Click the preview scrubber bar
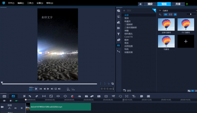The image size is (197, 113). coord(49,84)
